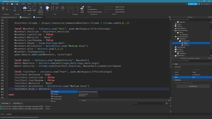Click the Replace tool in Edit group
212x119 pixels.
click(x=29, y=8)
